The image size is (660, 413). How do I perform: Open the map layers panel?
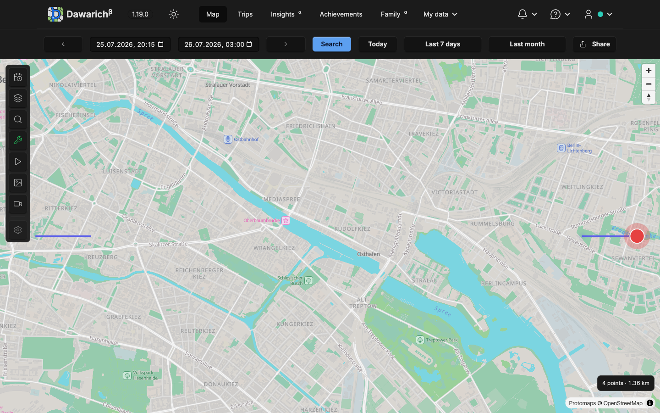point(18,98)
